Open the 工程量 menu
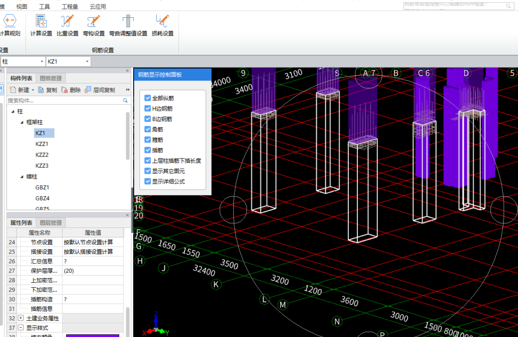This screenshot has width=518, height=337. tap(70, 7)
